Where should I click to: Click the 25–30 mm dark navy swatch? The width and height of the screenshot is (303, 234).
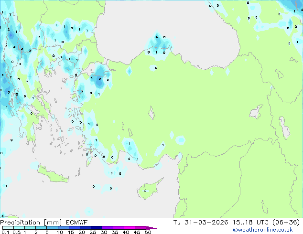(x=97, y=228)
